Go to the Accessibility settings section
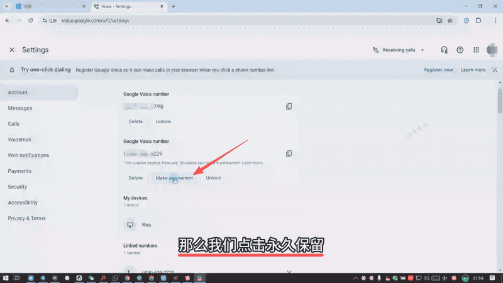This screenshot has width=503, height=283. pos(23,203)
